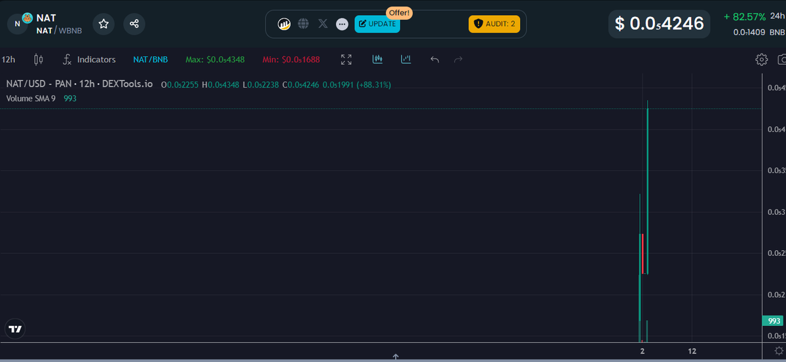
Task: Click the Max: $0.0₅4348 marker button
Action: (215, 60)
